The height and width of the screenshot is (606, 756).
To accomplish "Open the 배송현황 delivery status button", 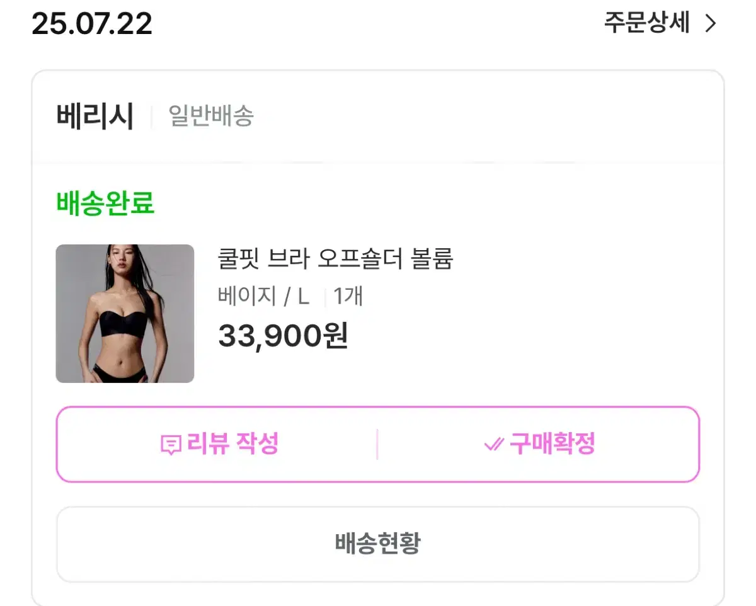I will point(378,544).
